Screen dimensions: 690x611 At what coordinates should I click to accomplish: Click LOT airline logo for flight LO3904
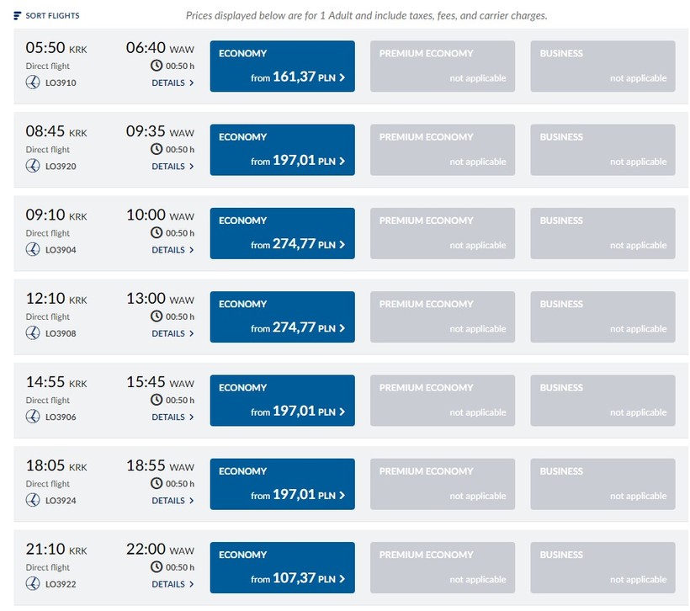(x=33, y=250)
